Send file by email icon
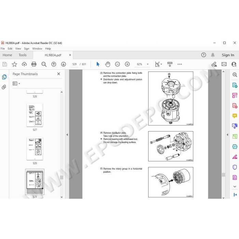 [224, 64]
